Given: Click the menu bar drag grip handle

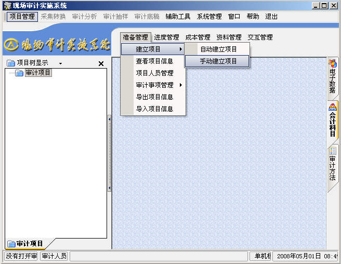Looking at the screenshot, I should click(5, 17).
